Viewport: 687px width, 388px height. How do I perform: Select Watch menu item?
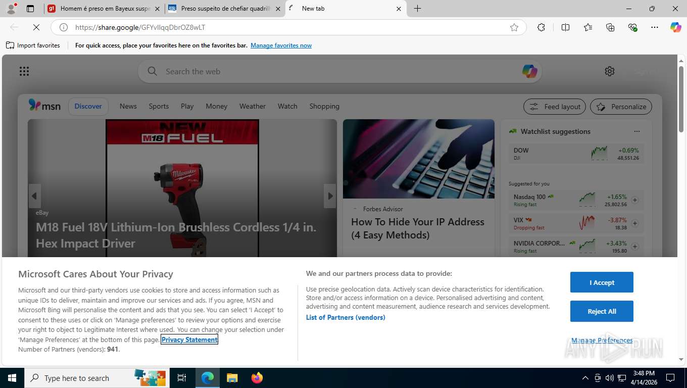coord(287,106)
